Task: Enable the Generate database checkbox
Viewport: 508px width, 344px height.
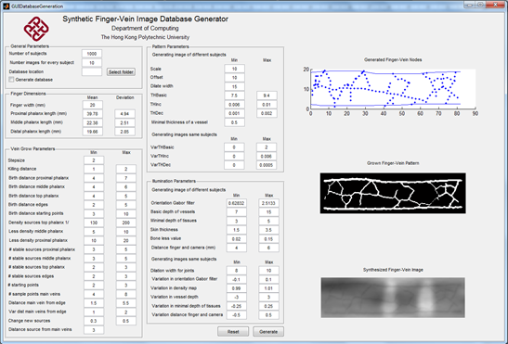Action: [11, 80]
